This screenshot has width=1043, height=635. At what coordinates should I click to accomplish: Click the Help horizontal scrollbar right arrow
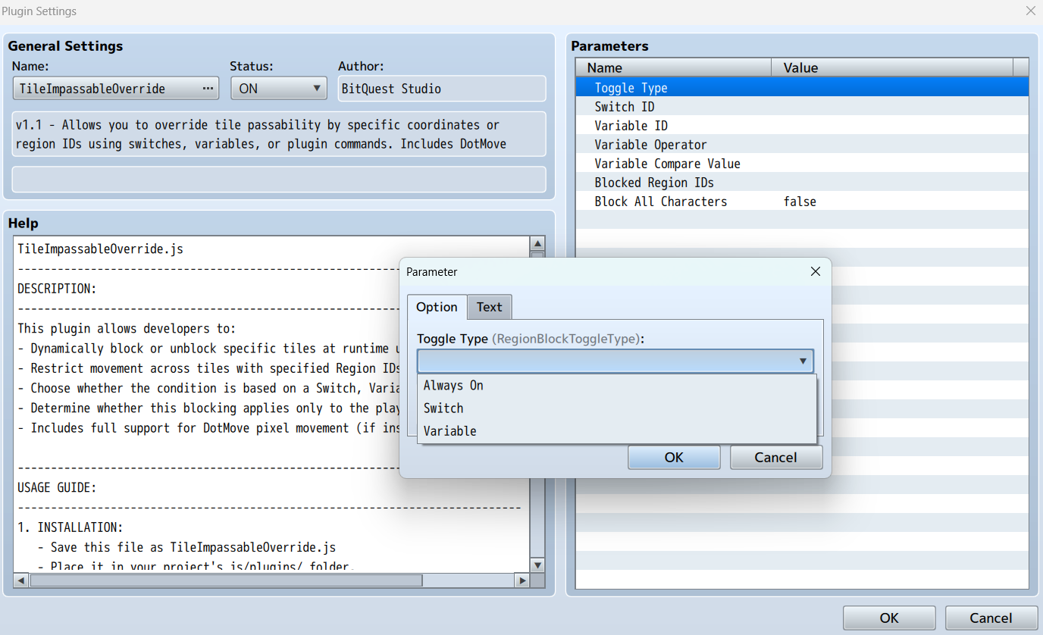[521, 580]
